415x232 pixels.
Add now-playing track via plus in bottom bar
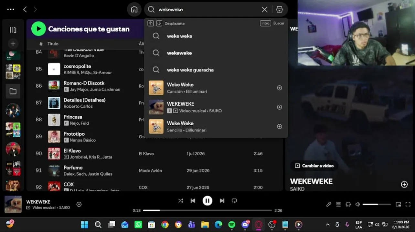tap(79, 204)
